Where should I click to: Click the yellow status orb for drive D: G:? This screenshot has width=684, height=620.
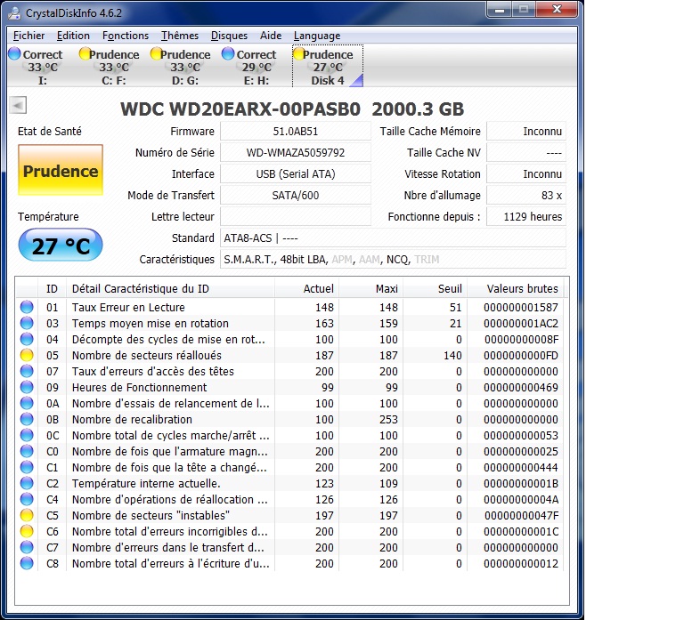pos(156,53)
